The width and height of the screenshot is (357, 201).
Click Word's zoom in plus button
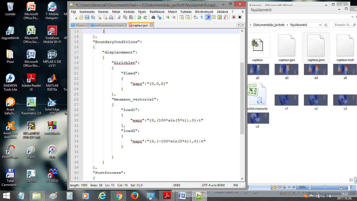coord(341,187)
